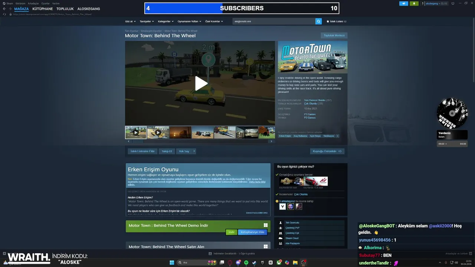475x267 pixels.
Task: Open the Yok Say dropdown arrow
Action: tap(194, 151)
